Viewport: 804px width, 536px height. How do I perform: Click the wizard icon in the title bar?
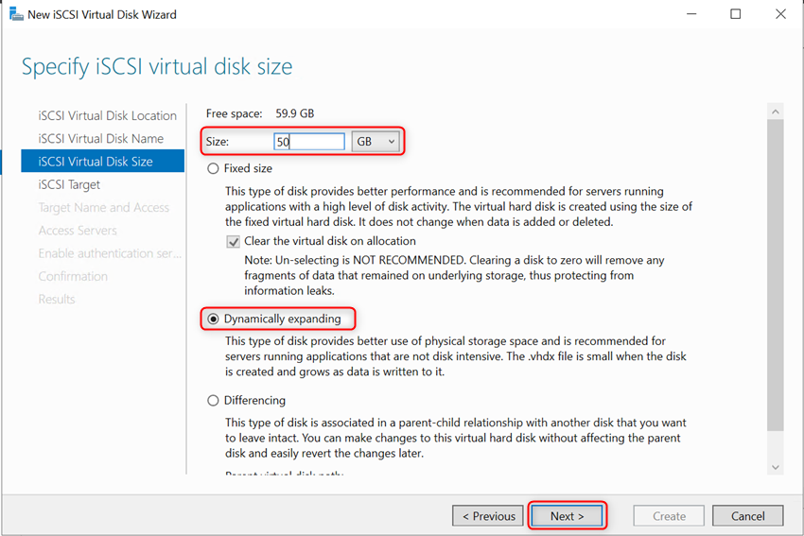point(16,14)
